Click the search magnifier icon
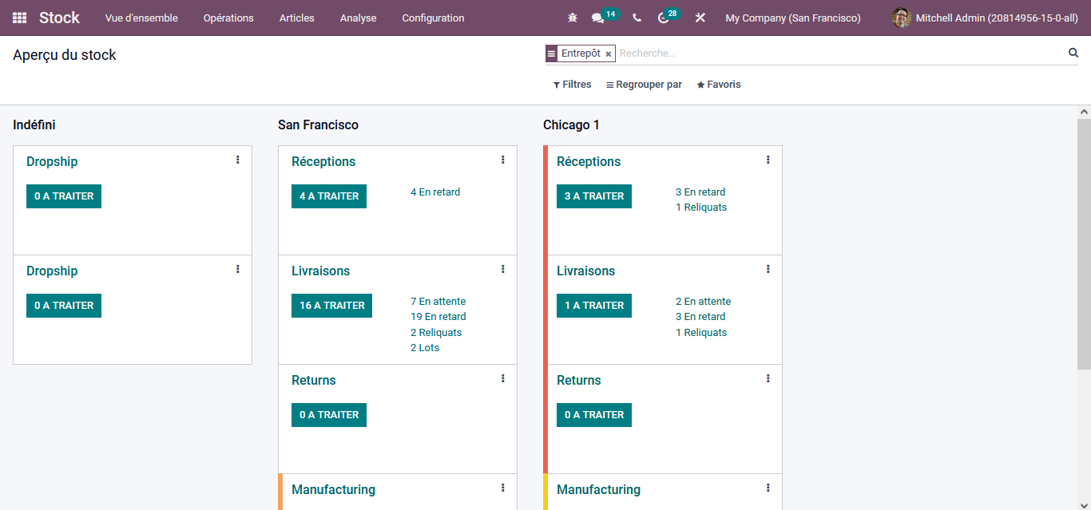This screenshot has width=1091, height=510. [1073, 53]
